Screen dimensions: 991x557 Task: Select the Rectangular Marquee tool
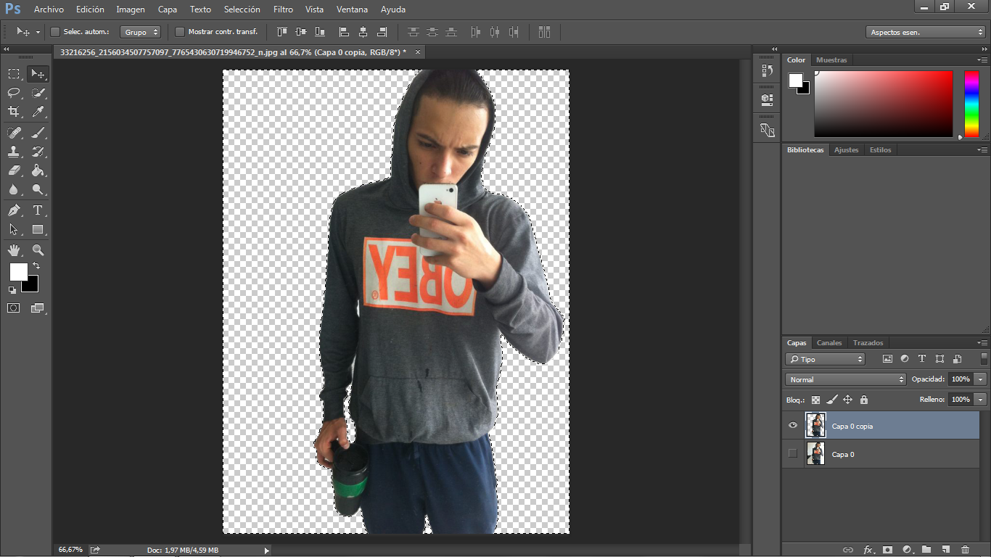(14, 74)
